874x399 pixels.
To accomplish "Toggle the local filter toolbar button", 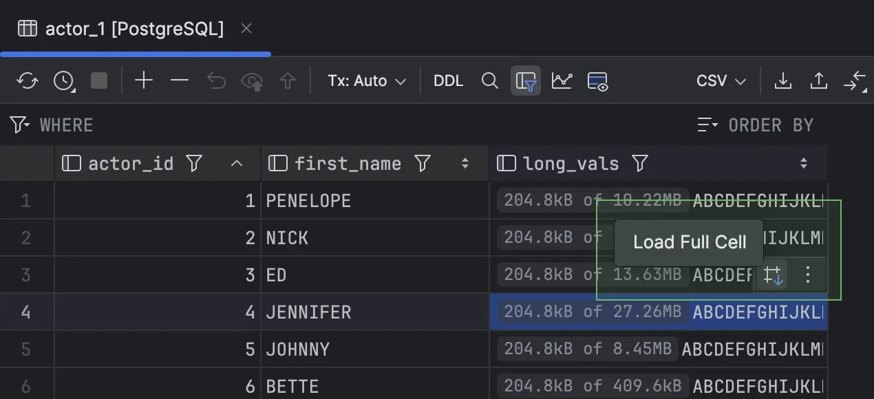I will click(526, 81).
